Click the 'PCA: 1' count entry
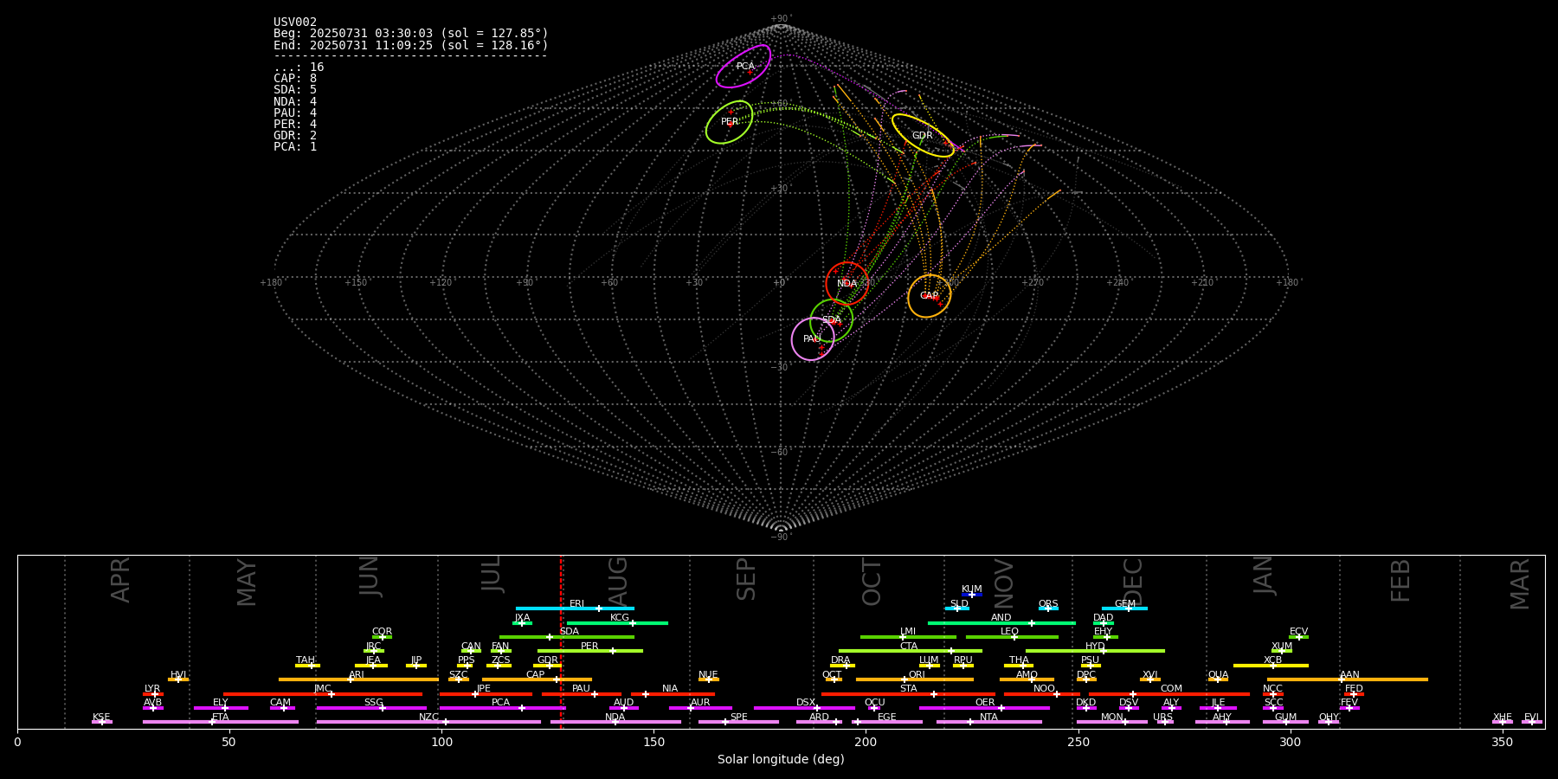 point(295,146)
